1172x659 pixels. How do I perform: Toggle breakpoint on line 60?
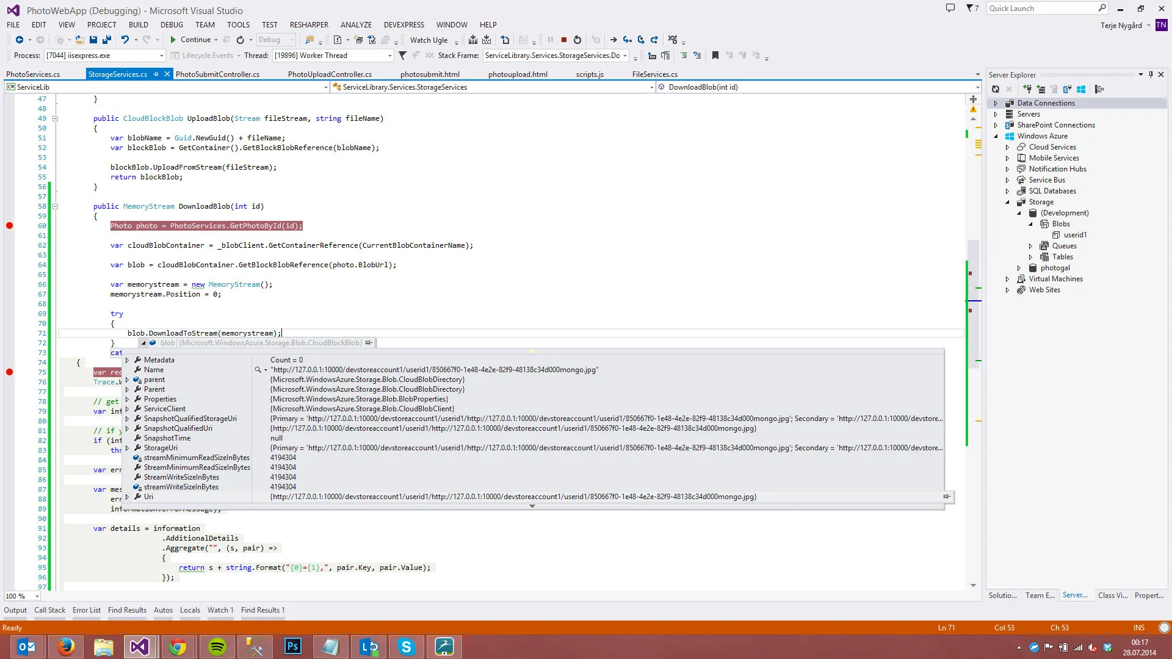[9, 226]
